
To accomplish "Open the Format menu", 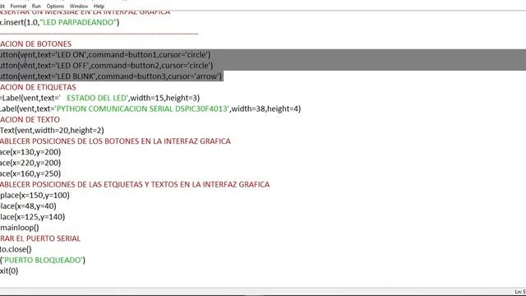I will point(18,6).
